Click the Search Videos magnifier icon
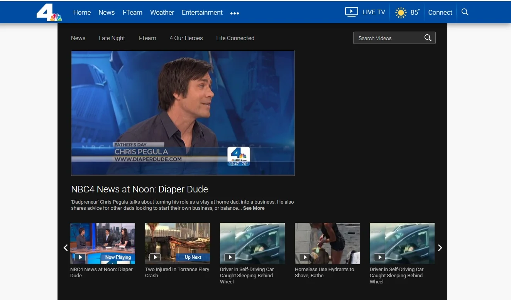The image size is (511, 300). [428, 38]
